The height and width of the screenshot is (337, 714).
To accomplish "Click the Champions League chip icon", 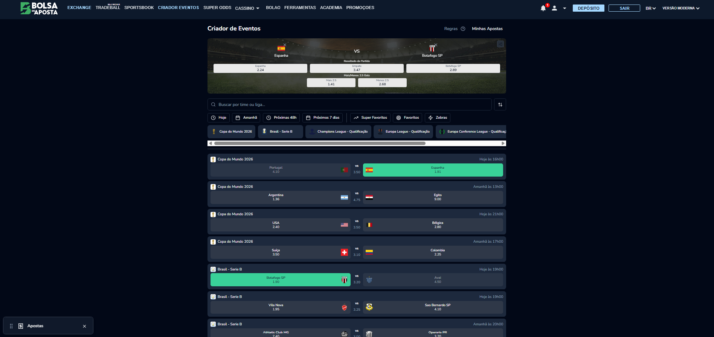I will 312,131.
